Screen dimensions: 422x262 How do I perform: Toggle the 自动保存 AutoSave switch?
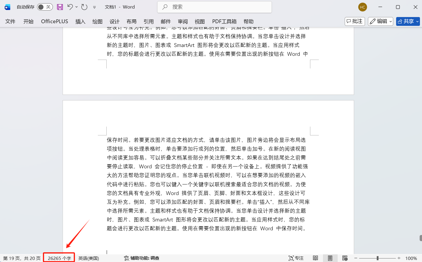pos(45,7)
